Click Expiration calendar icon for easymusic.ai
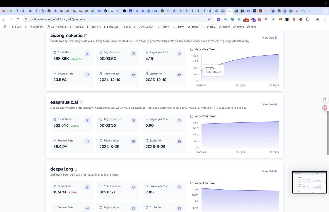Image resolution: width=329 pixels, height=212 pixels. 179,142
